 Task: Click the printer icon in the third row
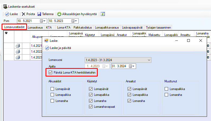(18, 57)
